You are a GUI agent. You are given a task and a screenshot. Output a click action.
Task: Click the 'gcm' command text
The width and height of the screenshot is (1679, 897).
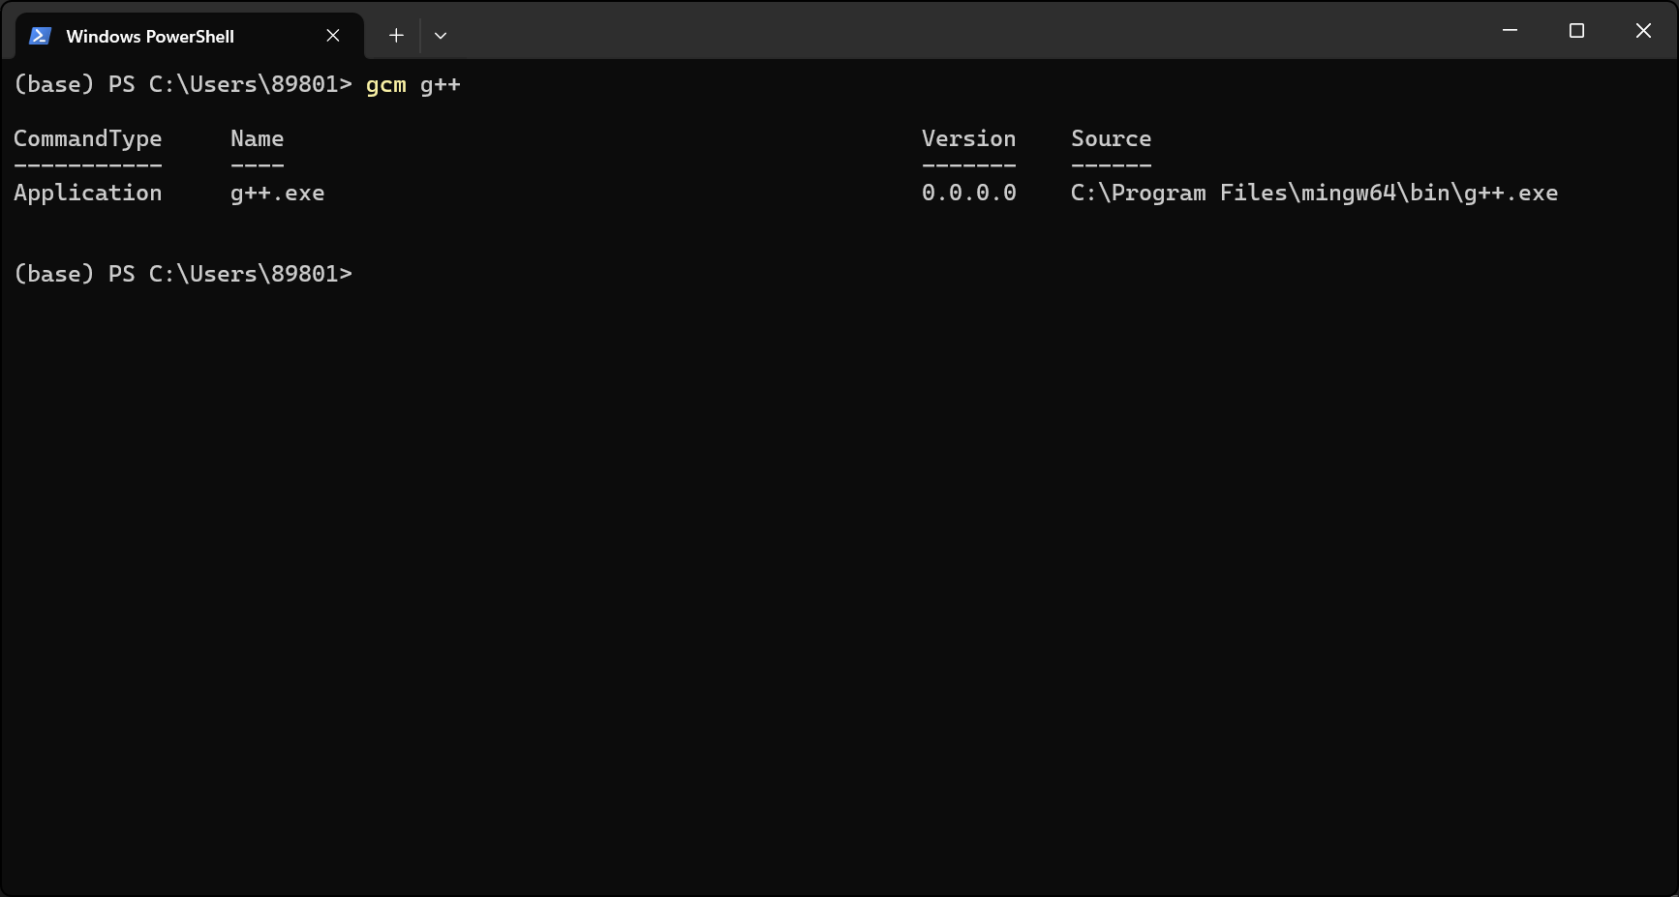(x=386, y=85)
